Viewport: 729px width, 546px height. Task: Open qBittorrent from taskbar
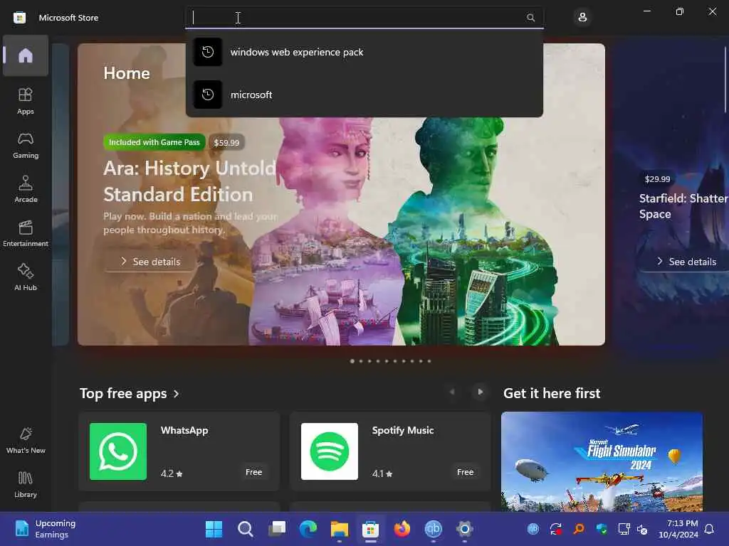click(434, 529)
